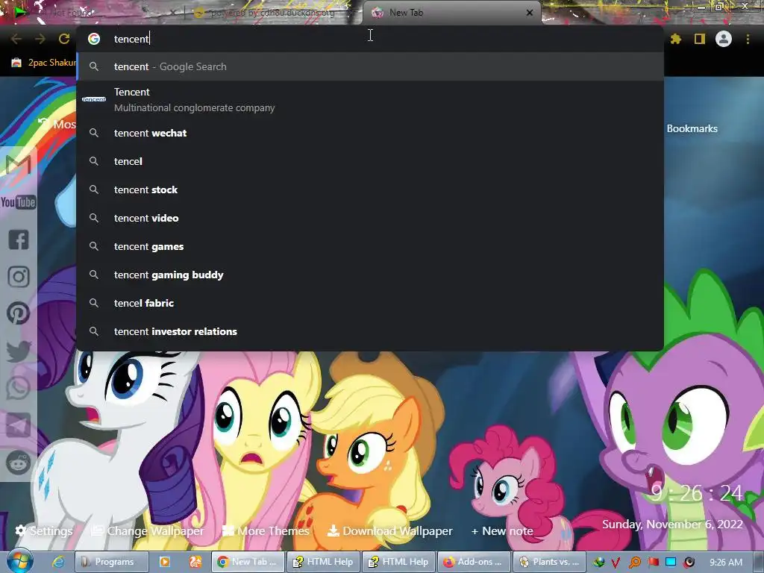Click the globe tray icon
This screenshot has width=764, height=573.
tap(598, 563)
